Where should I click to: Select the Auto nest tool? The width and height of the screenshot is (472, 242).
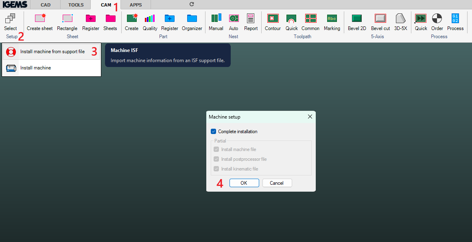coord(234,19)
